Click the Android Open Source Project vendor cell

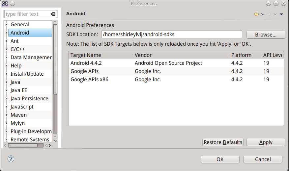[x=168, y=63]
